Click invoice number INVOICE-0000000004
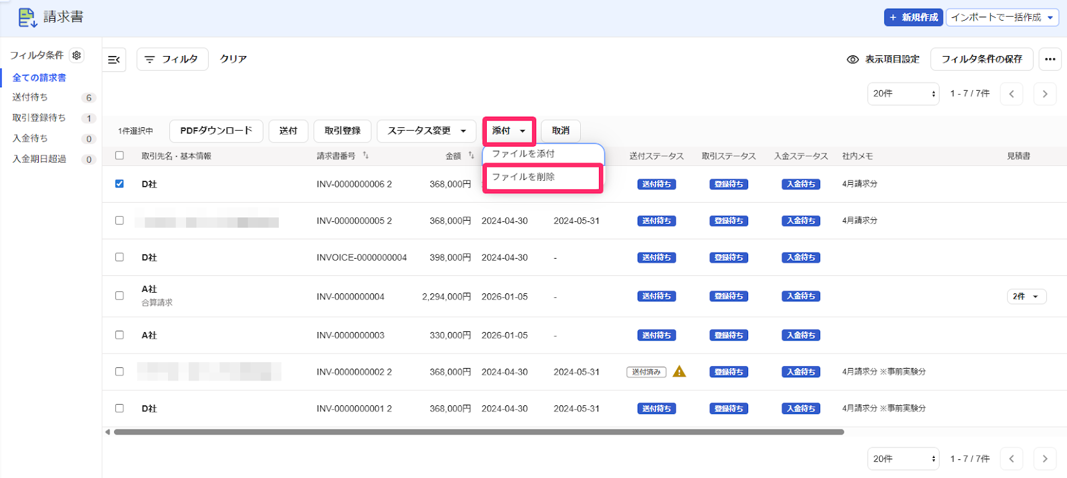Image resolution: width=1067 pixels, height=478 pixels. (x=361, y=257)
